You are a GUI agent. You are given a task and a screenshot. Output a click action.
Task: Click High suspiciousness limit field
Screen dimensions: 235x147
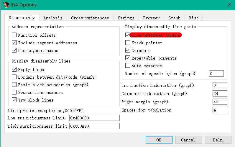pyautogui.click(x=94, y=126)
